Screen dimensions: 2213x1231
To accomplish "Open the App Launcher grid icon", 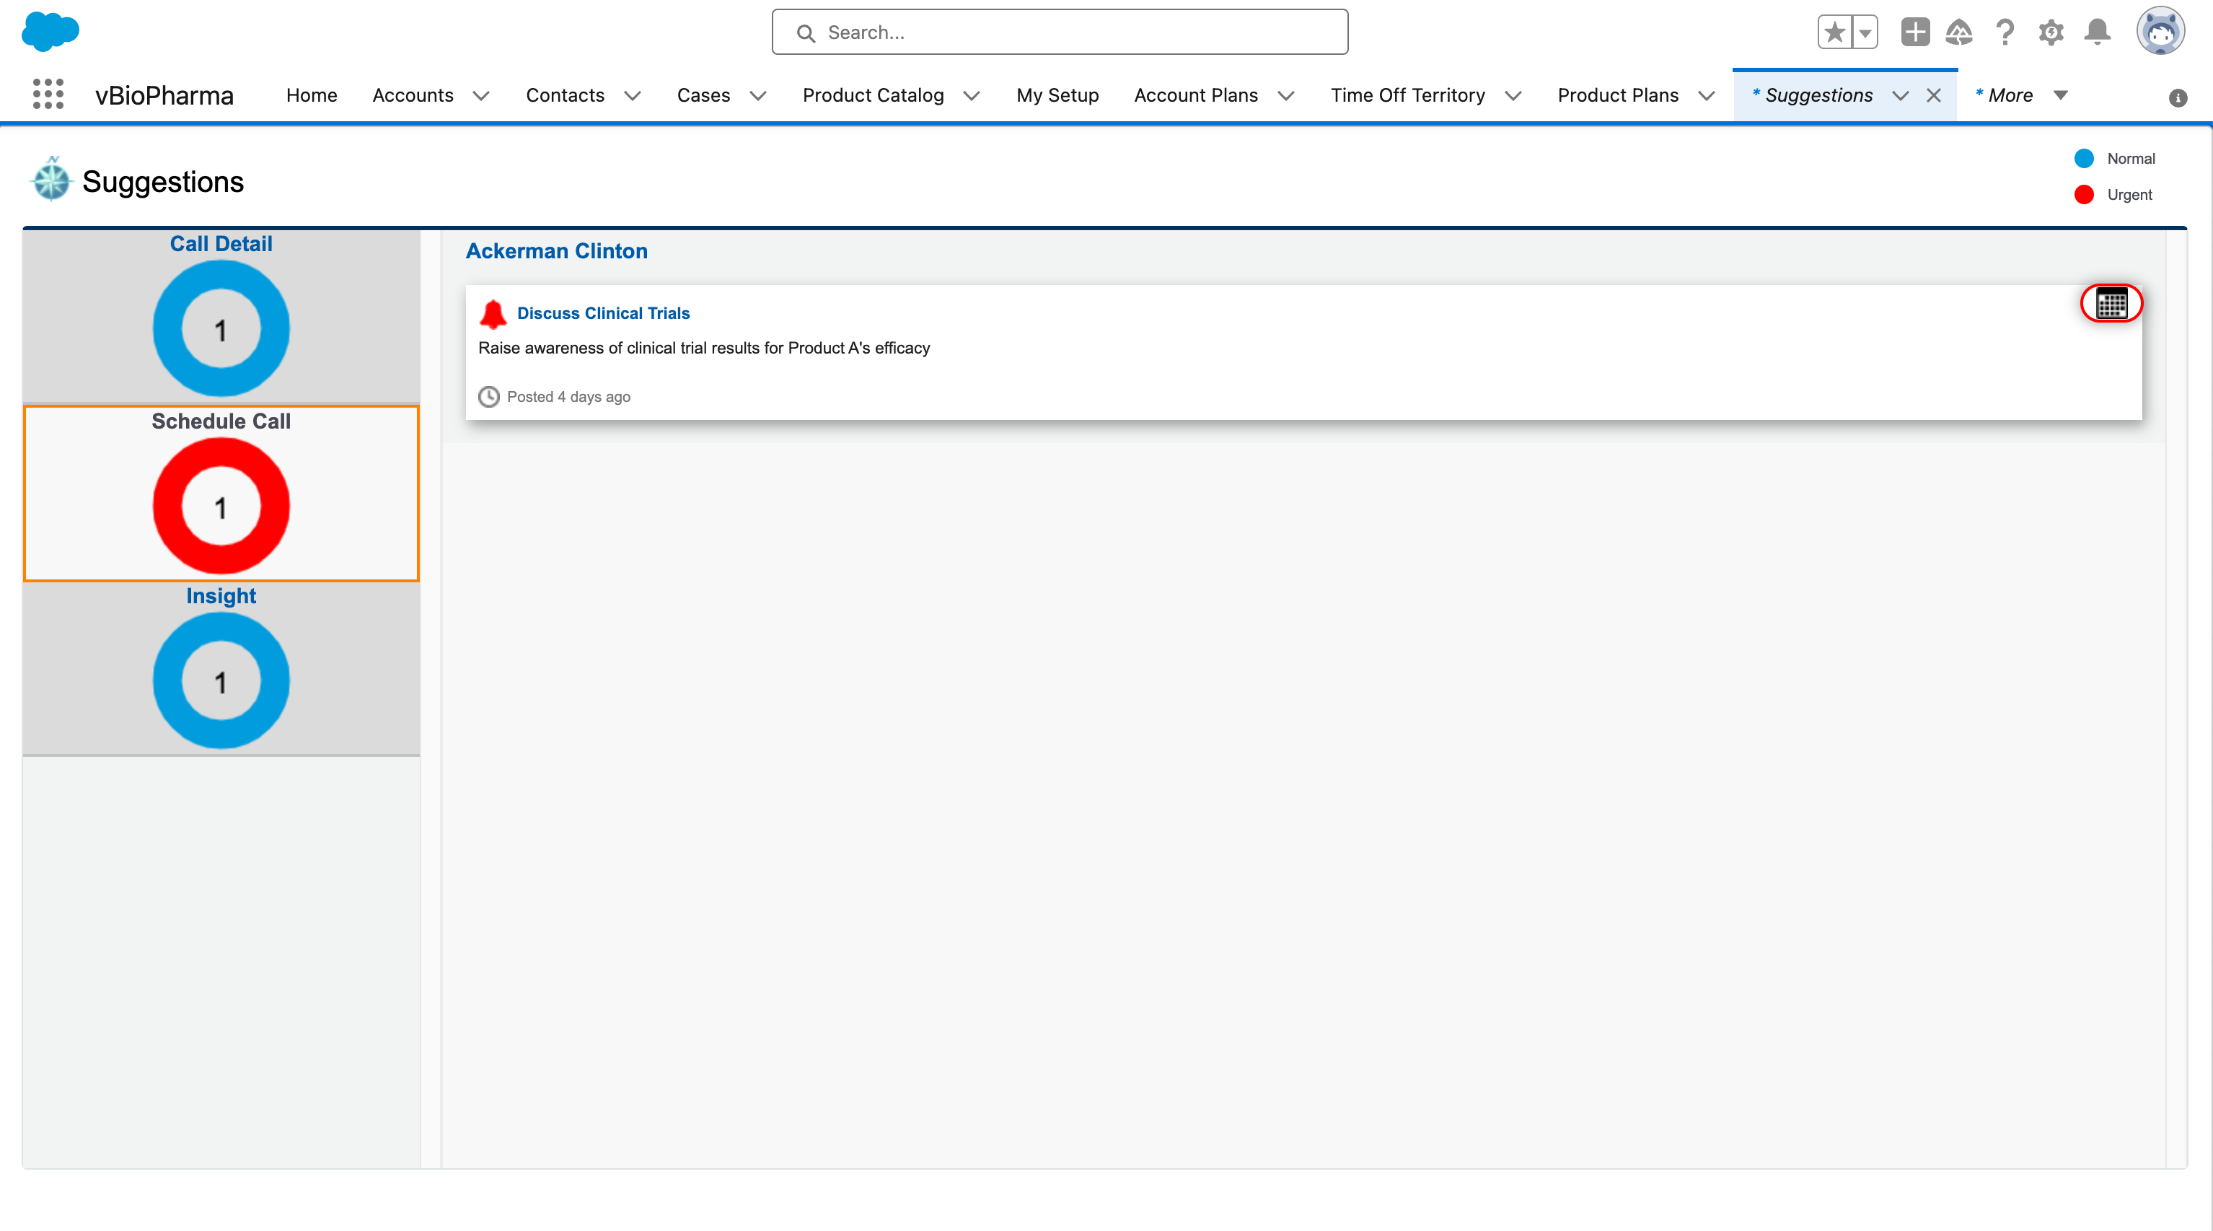I will [x=48, y=95].
